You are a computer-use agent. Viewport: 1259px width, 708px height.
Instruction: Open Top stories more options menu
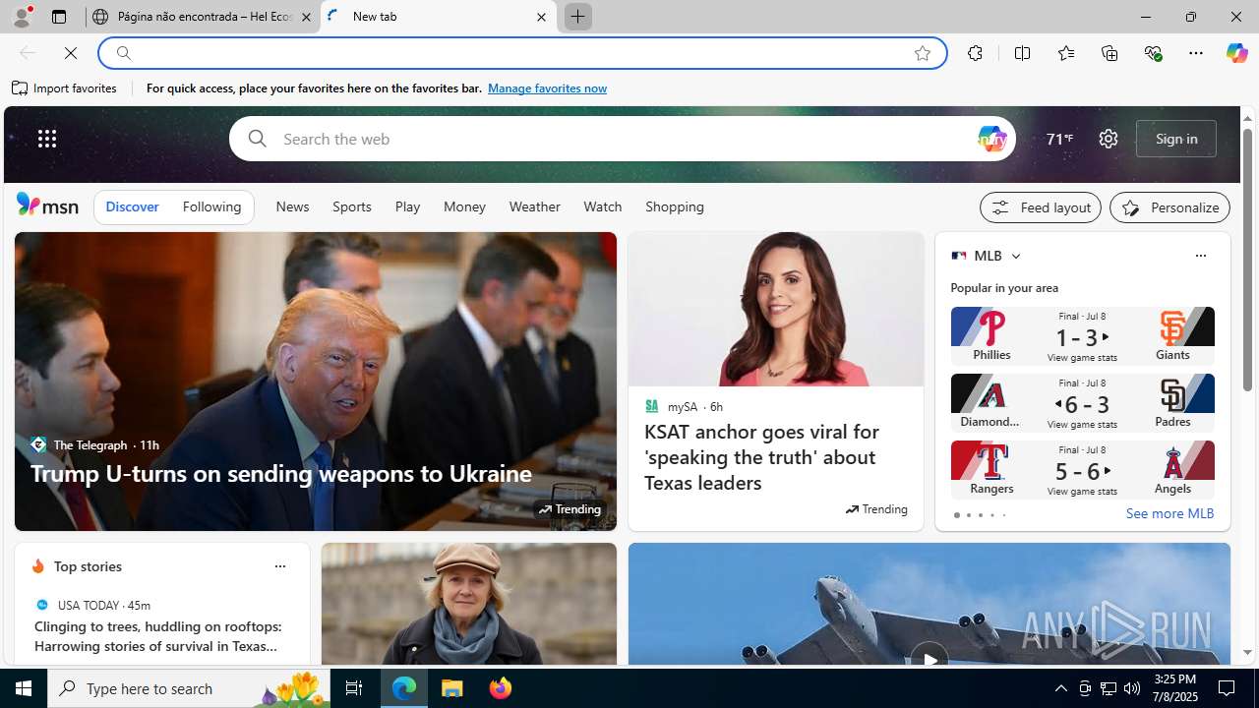279,566
